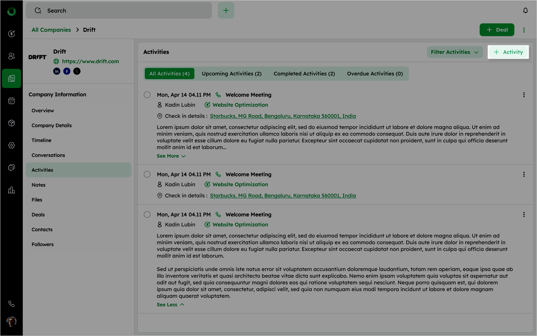This screenshot has height=336, width=537.
Task: Click the products box icon in sidebar
Action: coord(11,123)
